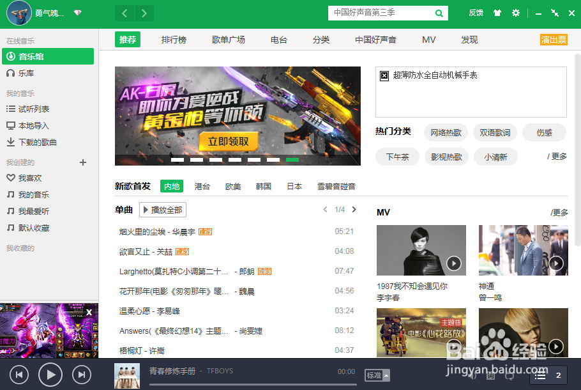Viewport: 581px width, 390px height.
Task: Select 内地 new songs filter
Action: [x=172, y=186]
